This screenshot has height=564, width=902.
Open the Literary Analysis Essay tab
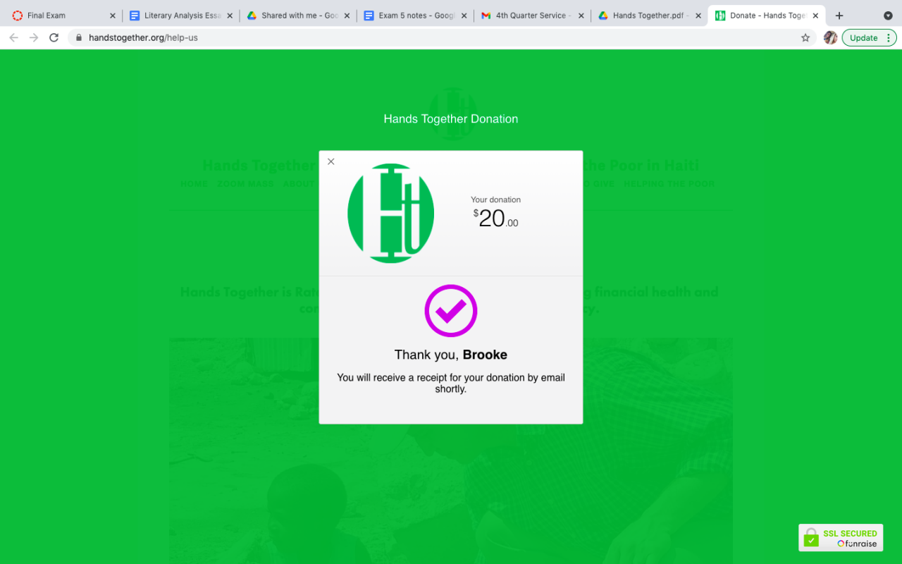pos(180,16)
